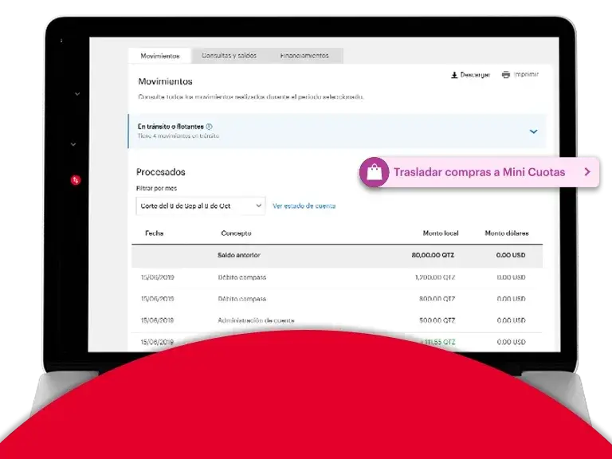Click the Fecha column header
Screen dimensions: 612x459
[154, 233]
